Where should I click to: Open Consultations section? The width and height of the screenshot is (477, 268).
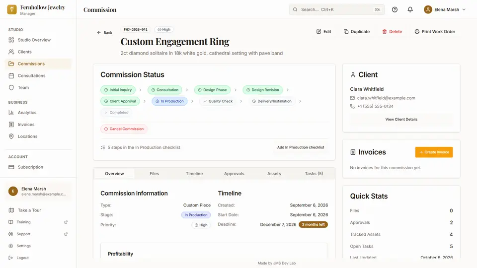pos(38,75)
